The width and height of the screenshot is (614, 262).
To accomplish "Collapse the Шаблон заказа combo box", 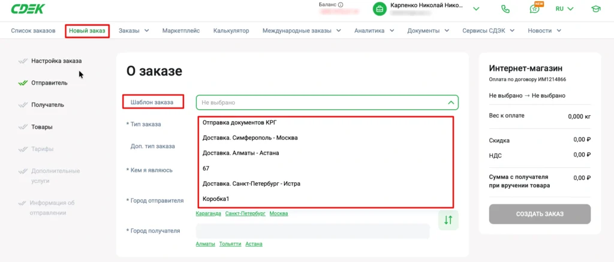I will 451,103.
